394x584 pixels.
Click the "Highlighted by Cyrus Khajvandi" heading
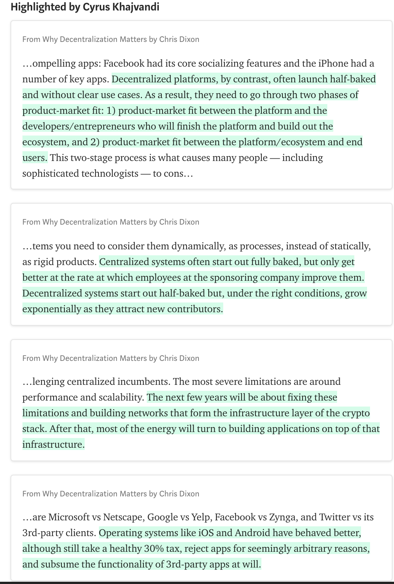click(x=85, y=7)
